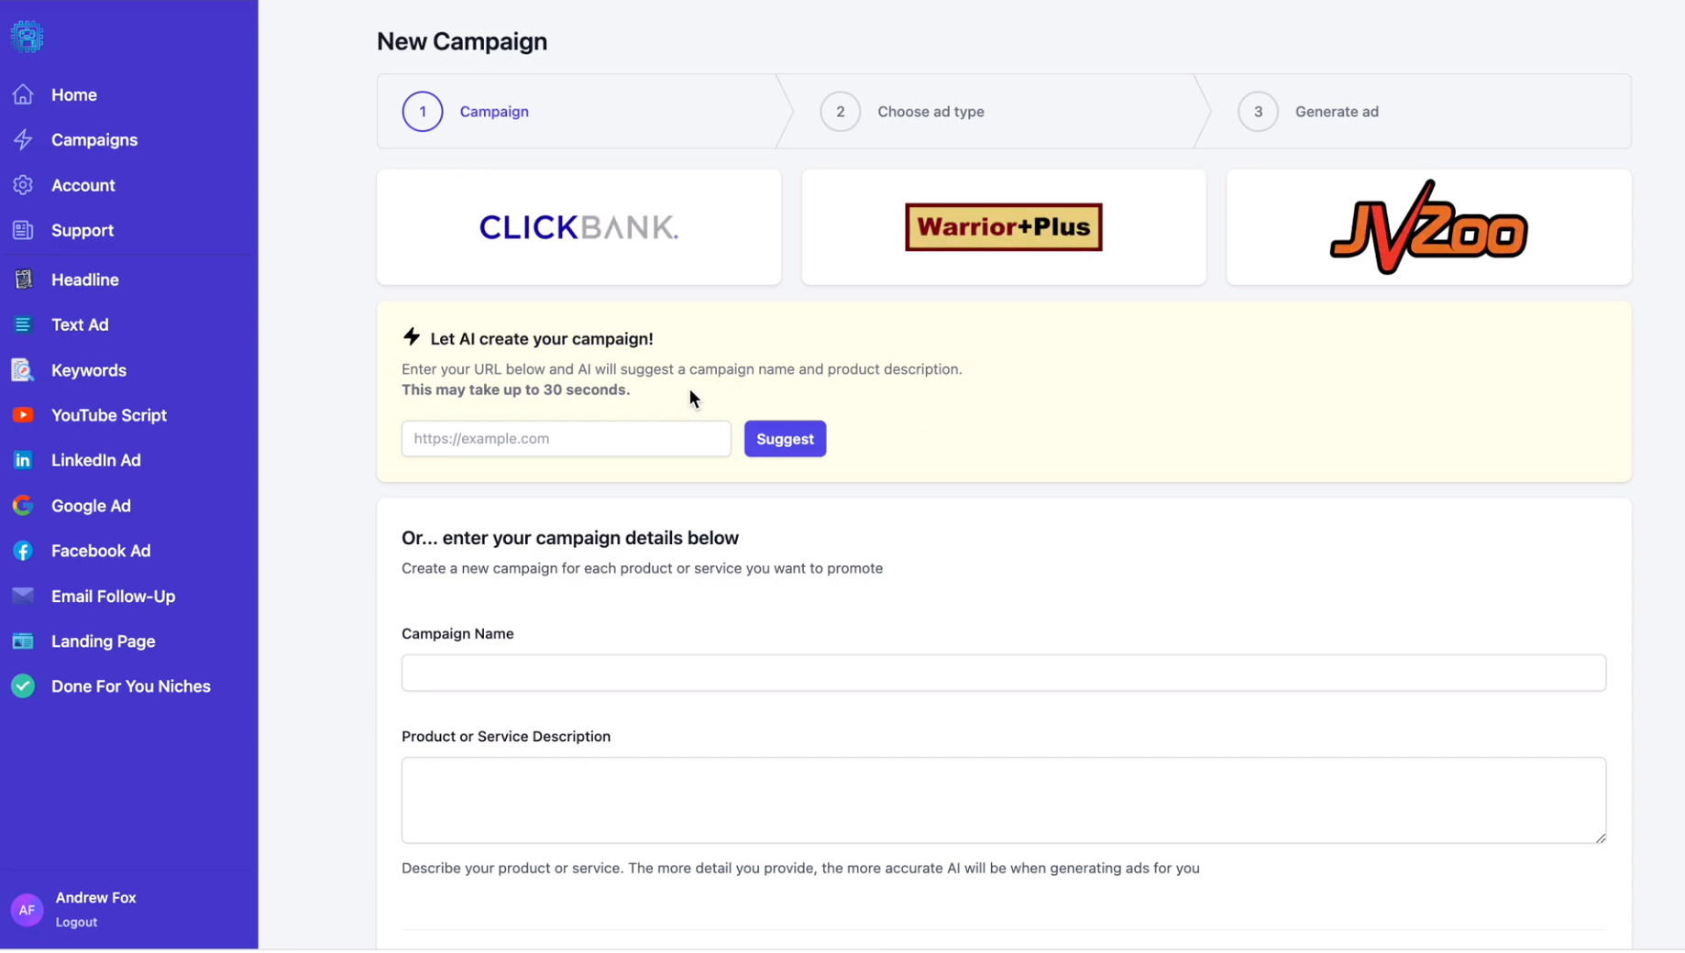1685x953 pixels.
Task: Select the Headline sidebar item
Action: [x=84, y=280]
